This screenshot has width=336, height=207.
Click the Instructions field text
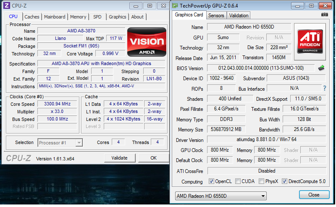(101, 86)
